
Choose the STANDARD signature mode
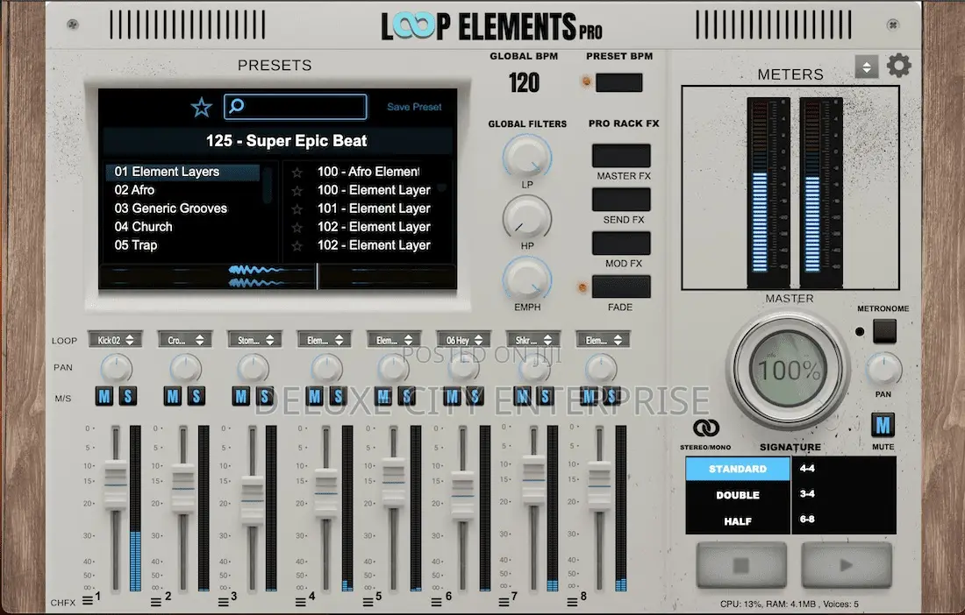point(738,469)
